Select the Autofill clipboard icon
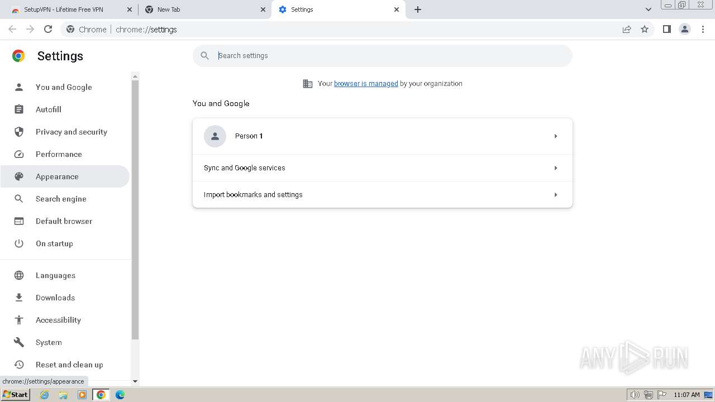The image size is (715, 402). 19,109
